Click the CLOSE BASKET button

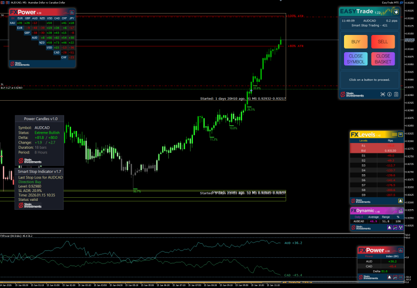click(383, 59)
